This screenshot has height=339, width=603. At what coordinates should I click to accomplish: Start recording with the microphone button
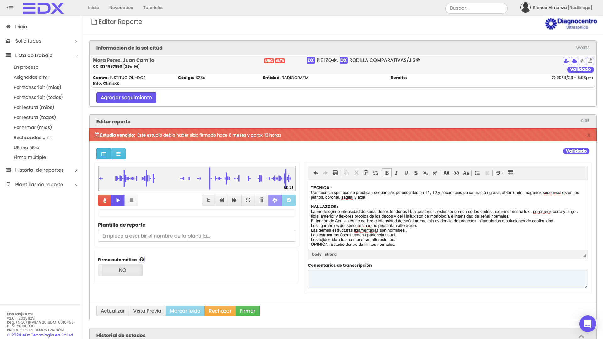click(x=105, y=200)
